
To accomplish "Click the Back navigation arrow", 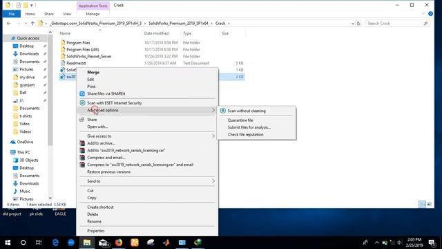I will [x=9, y=24].
